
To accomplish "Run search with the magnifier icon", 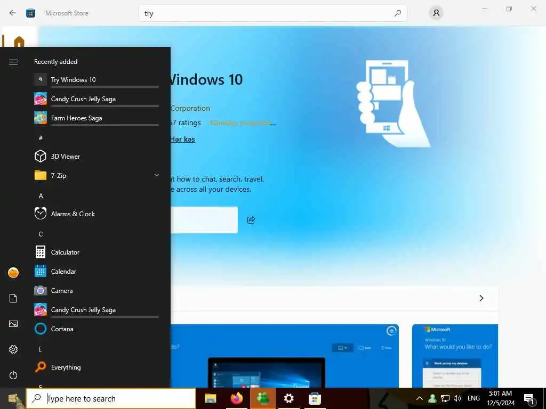I will click(x=397, y=13).
